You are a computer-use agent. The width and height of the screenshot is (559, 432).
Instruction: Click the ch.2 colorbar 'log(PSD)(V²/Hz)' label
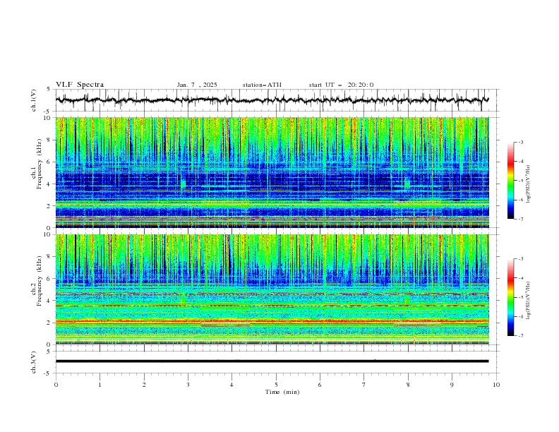click(x=529, y=300)
